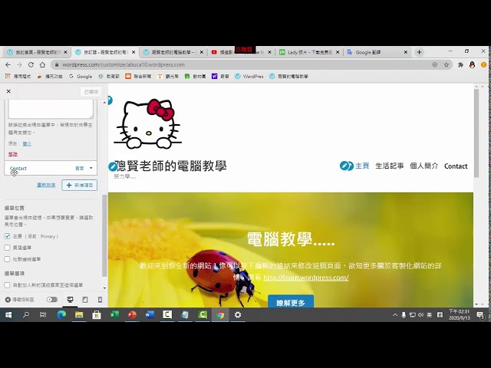Click the reorder link below the menu items
491x368 pixels.
(46, 185)
